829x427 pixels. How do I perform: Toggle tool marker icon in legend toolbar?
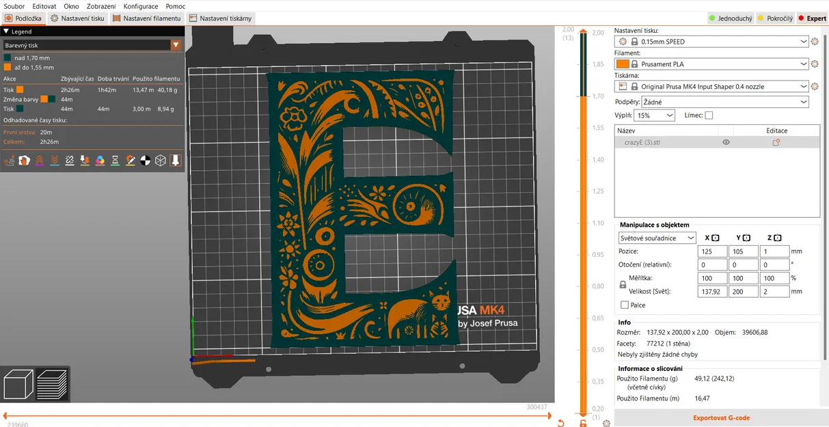(x=175, y=161)
